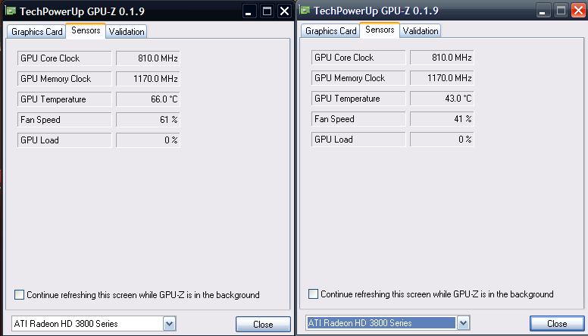Image resolution: width=588 pixels, height=336 pixels.
Task: Click right window title TechPowerUp GPU-Z 0.1.9
Action: click(376, 11)
